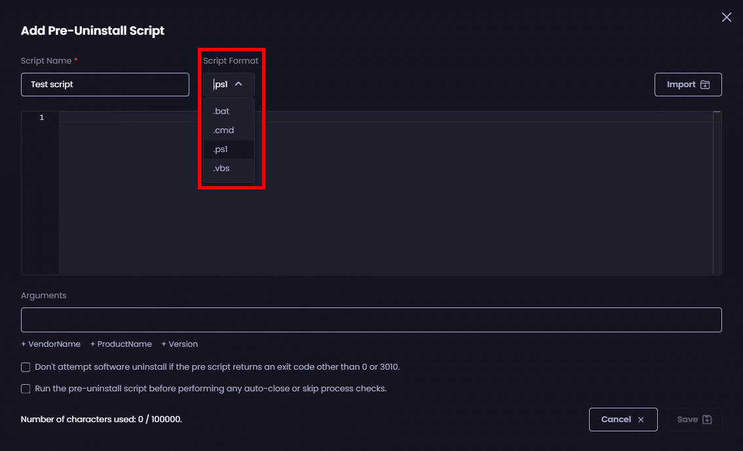Click the save icon beside Save label

point(707,420)
